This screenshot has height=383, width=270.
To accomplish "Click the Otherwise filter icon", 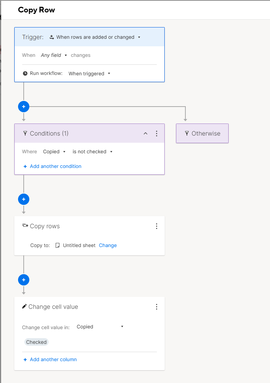I will (x=187, y=133).
